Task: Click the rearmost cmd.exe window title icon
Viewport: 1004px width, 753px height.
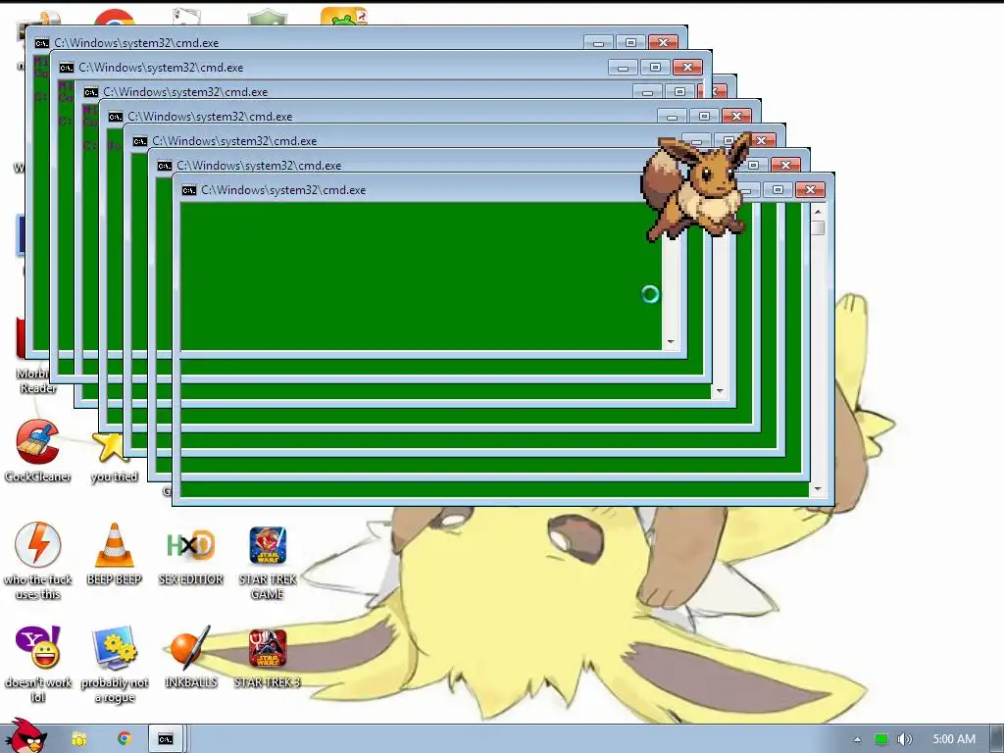Action: [x=41, y=43]
